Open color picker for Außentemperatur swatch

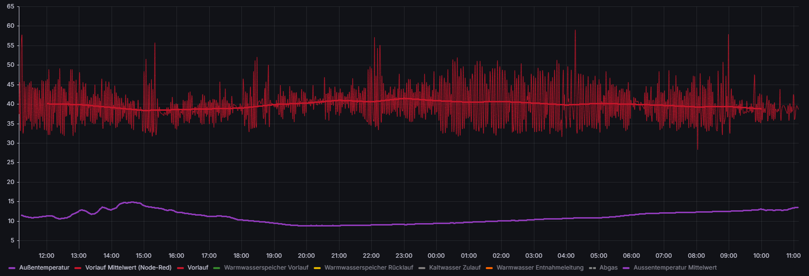(12, 268)
